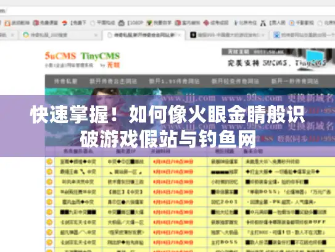This screenshot has width=335, height=252.
Task: Click the 回忆2001 table cell
Action: (225, 202)
